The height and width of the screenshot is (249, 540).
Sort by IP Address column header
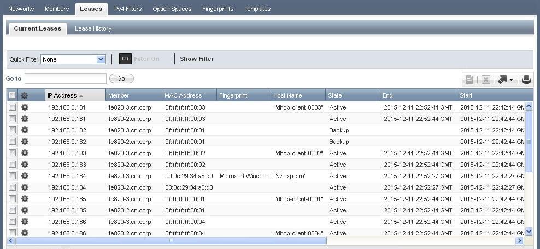tap(62, 95)
